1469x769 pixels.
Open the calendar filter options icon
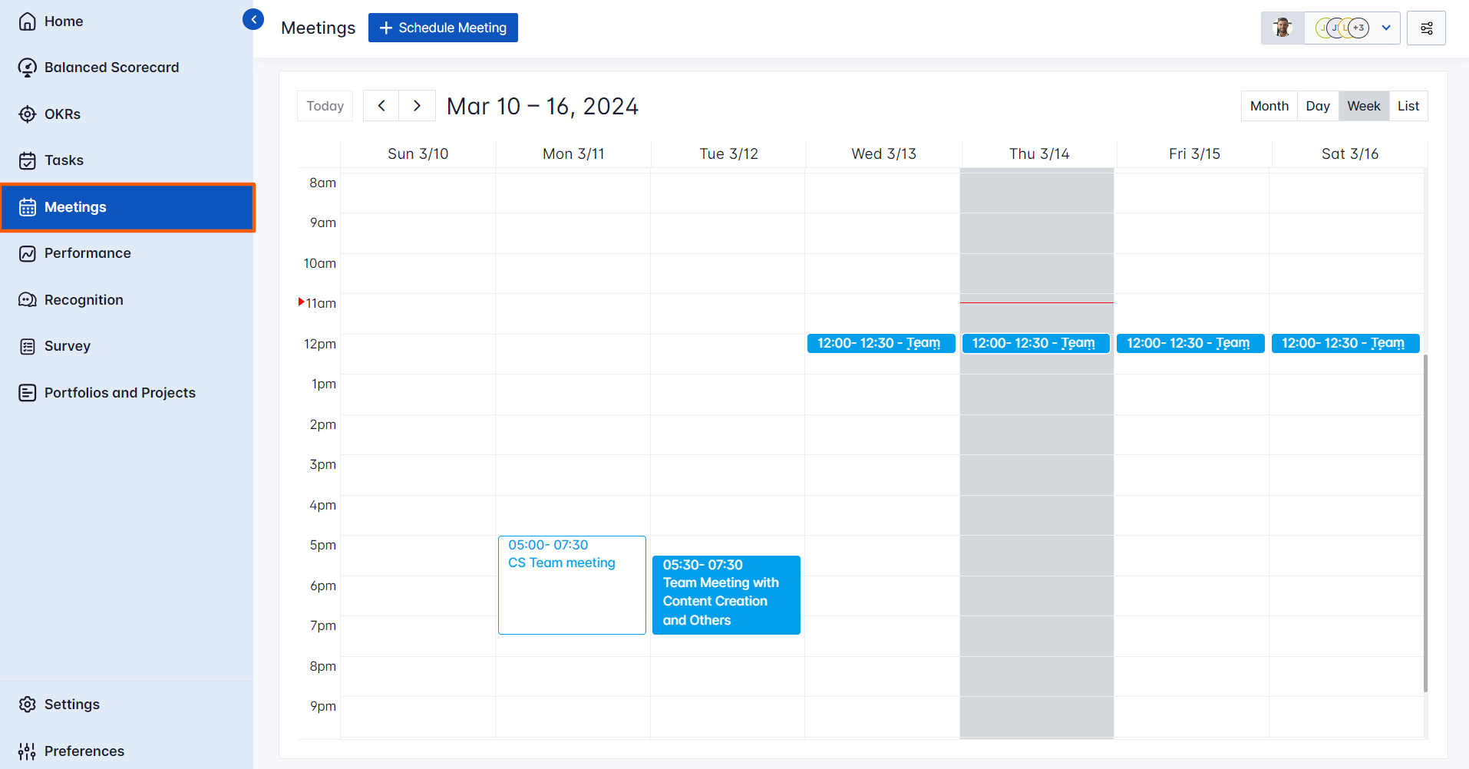[1426, 28]
